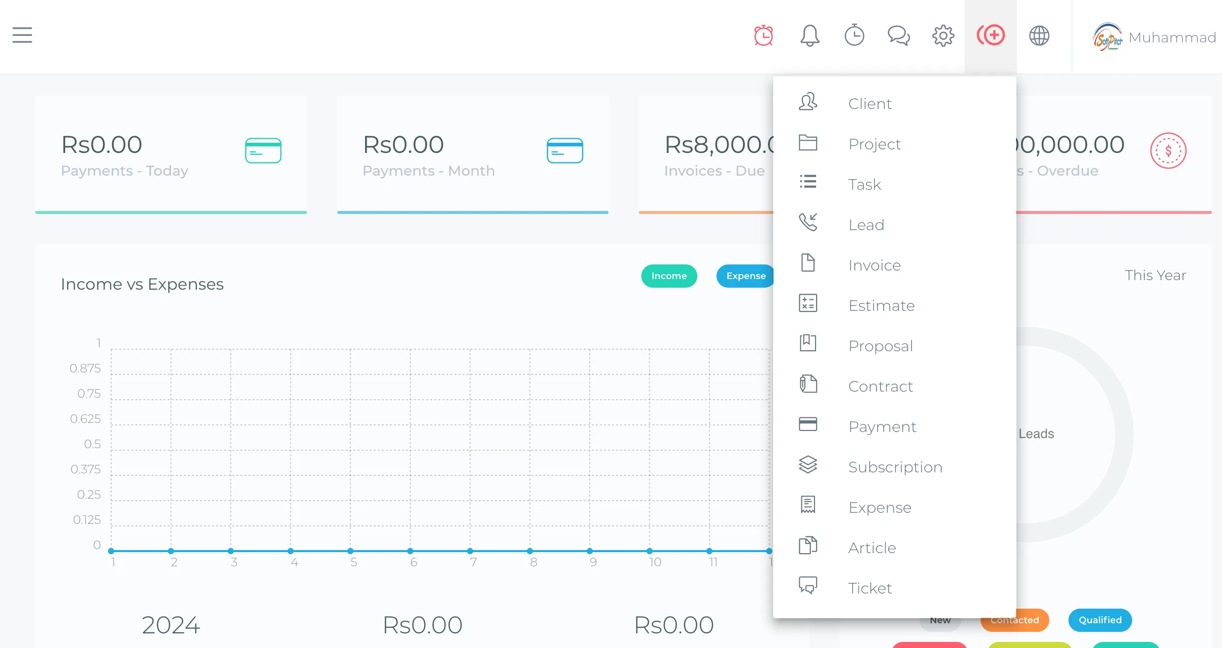Click the This Year filter label
This screenshot has height=648, width=1222.
click(1155, 275)
